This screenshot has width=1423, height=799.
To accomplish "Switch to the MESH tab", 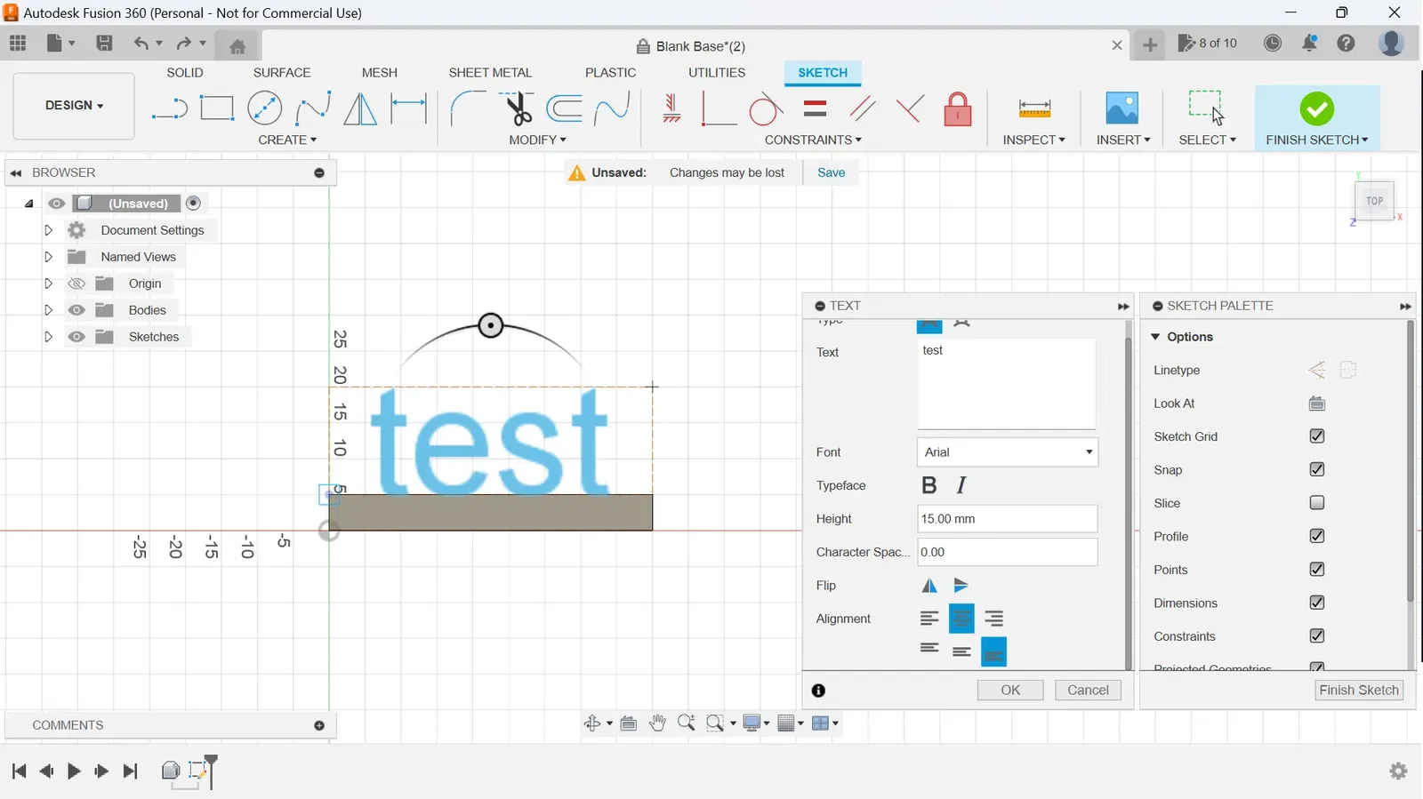I will click(380, 73).
